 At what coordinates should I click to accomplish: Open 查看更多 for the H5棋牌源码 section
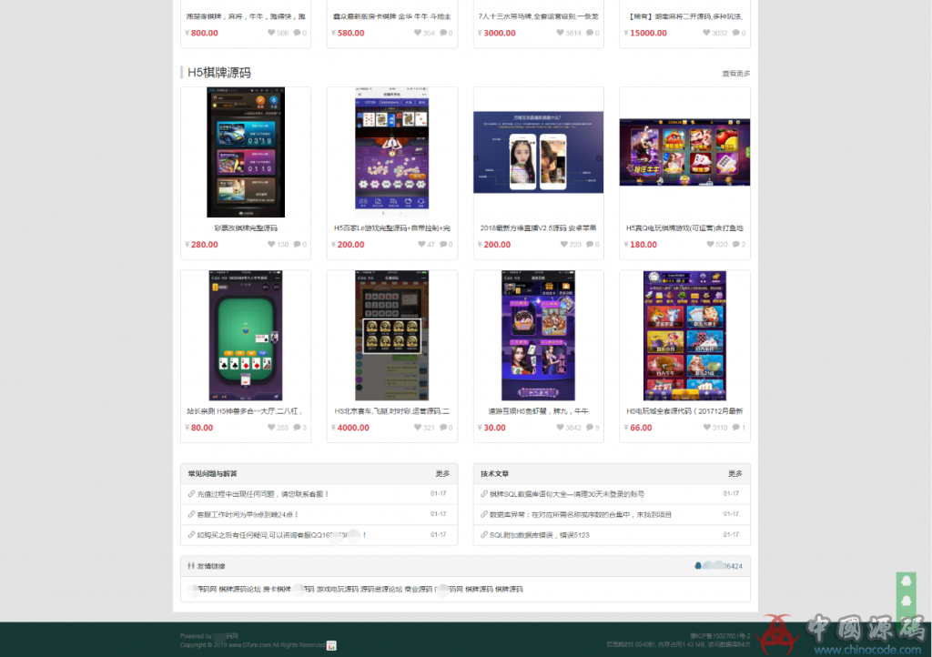(736, 73)
